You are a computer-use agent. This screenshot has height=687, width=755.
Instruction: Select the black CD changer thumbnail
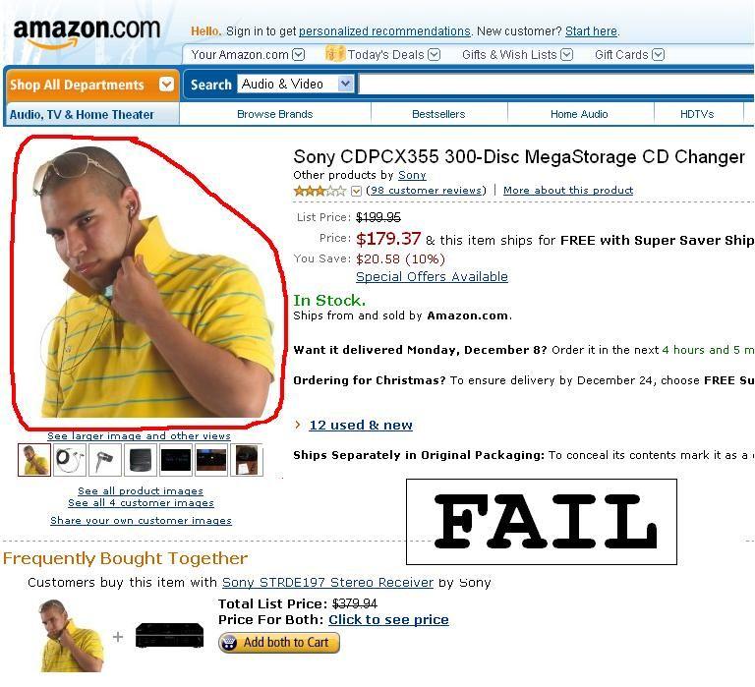(x=141, y=460)
